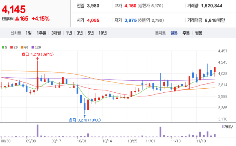Click the red up-triangle change indicator
This screenshot has width=236, height=146.
[17, 19]
